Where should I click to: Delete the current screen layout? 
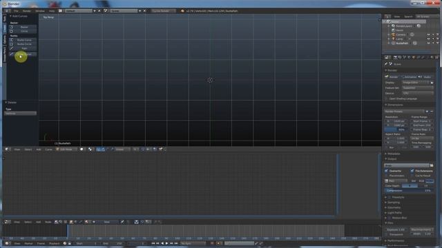pyautogui.click(x=99, y=11)
